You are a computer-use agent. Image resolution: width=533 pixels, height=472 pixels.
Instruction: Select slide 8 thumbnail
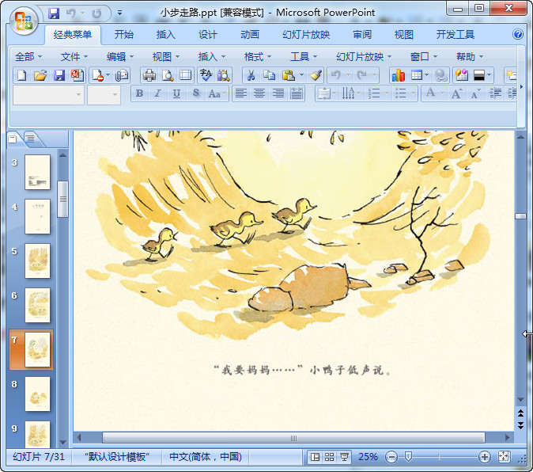[x=37, y=394]
